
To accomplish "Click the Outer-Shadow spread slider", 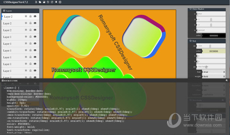I will click(211, 30).
